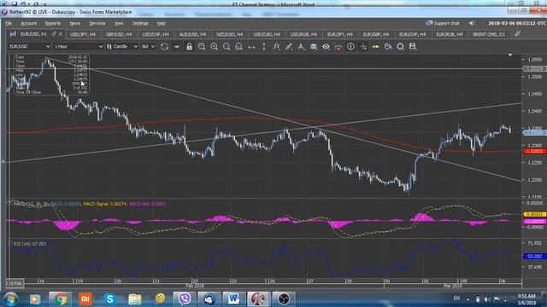This screenshot has width=547, height=307.
Task: Open the Account menu
Action: (x=28, y=23)
